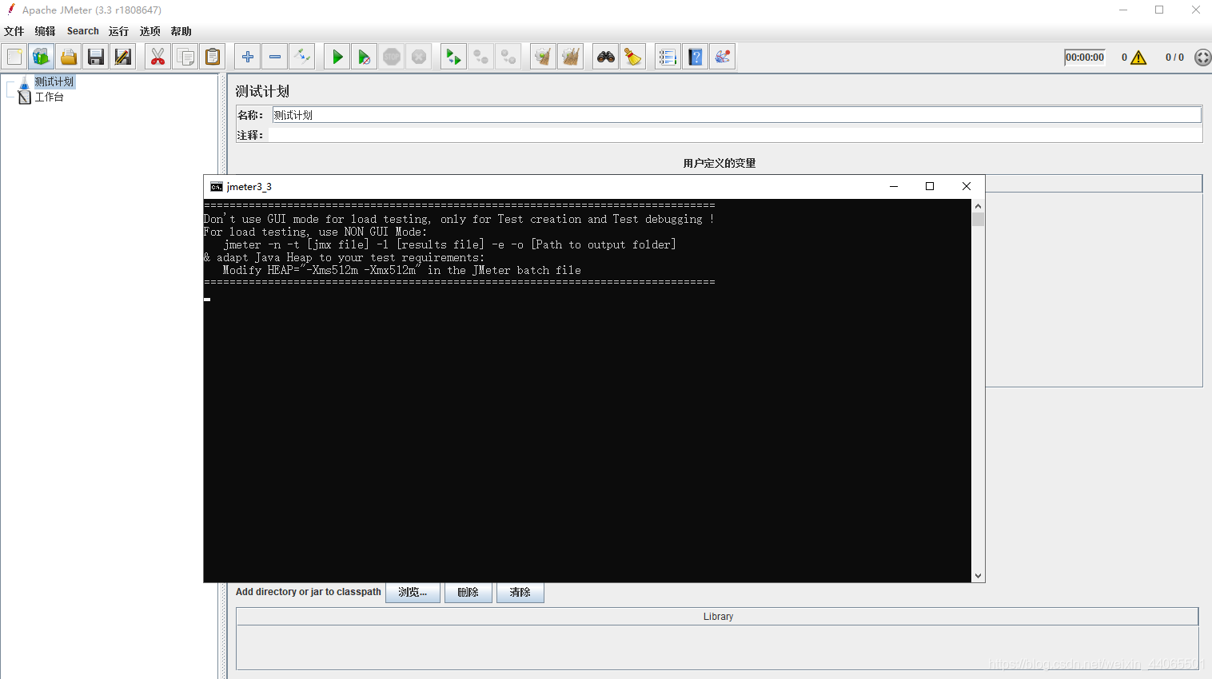This screenshot has width=1212, height=679.
Task: Click Add directory or jar to classpath label
Action: pyautogui.click(x=308, y=592)
